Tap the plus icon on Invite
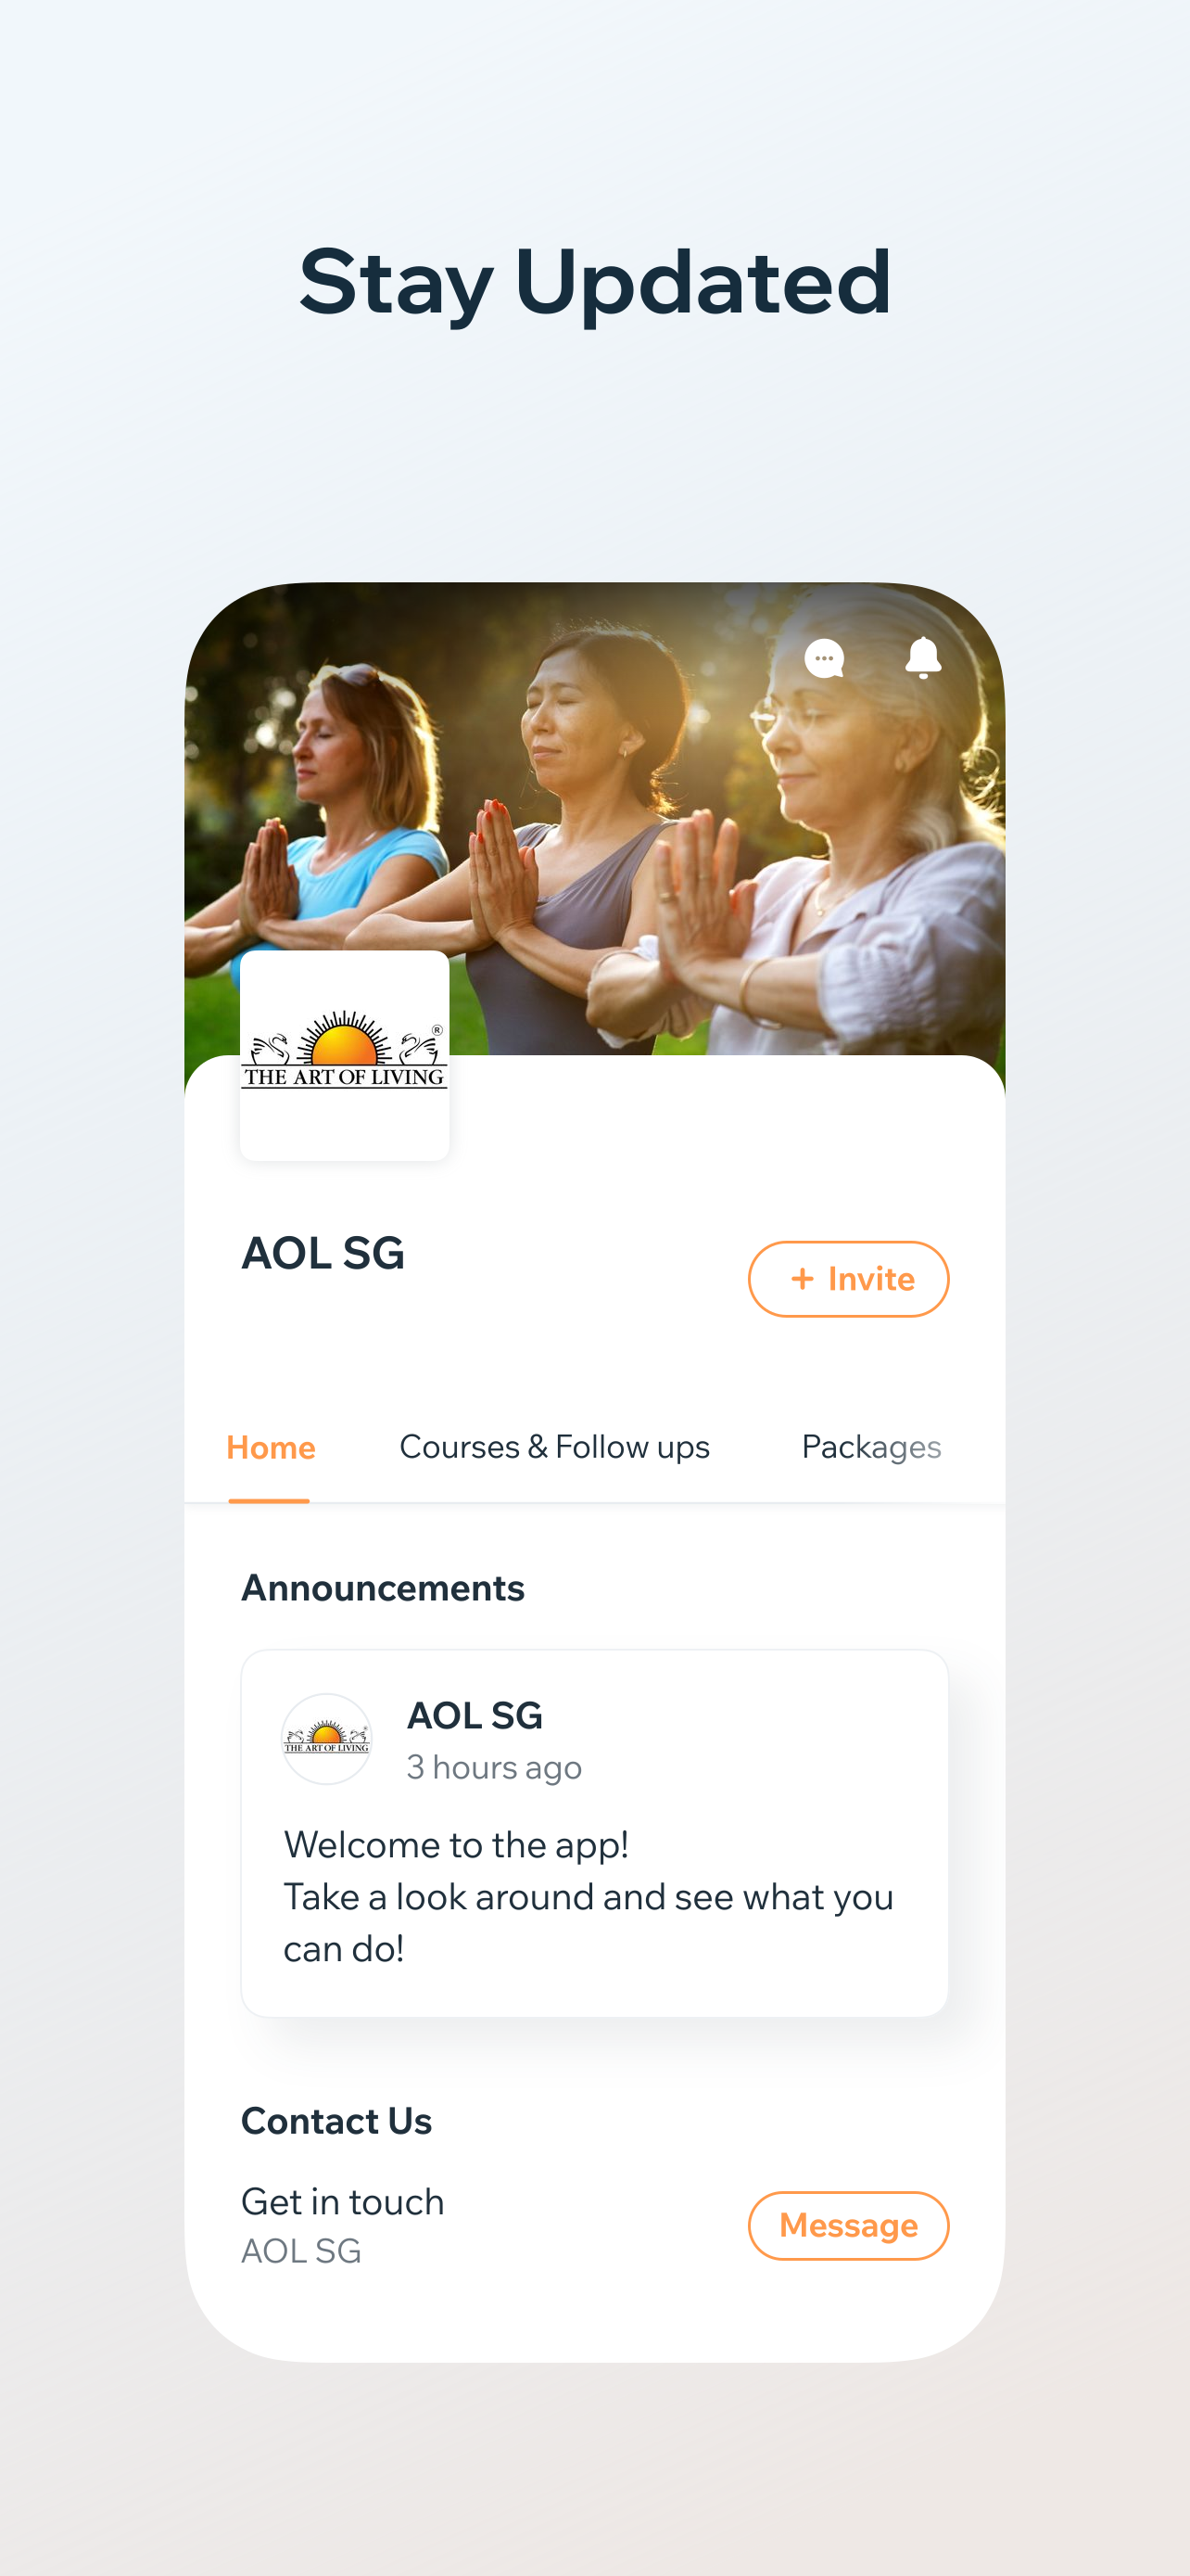Image resolution: width=1190 pixels, height=2576 pixels. coord(803,1279)
